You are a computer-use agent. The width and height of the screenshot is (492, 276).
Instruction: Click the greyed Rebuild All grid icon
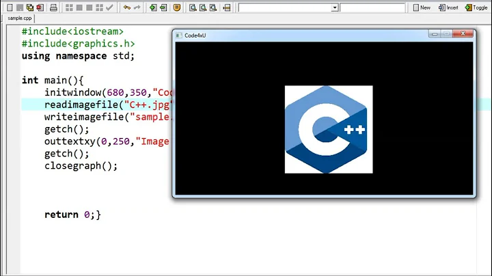click(99, 8)
